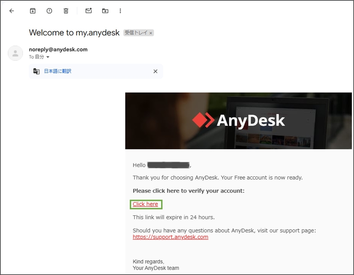Dismiss the translation banner

pos(155,71)
